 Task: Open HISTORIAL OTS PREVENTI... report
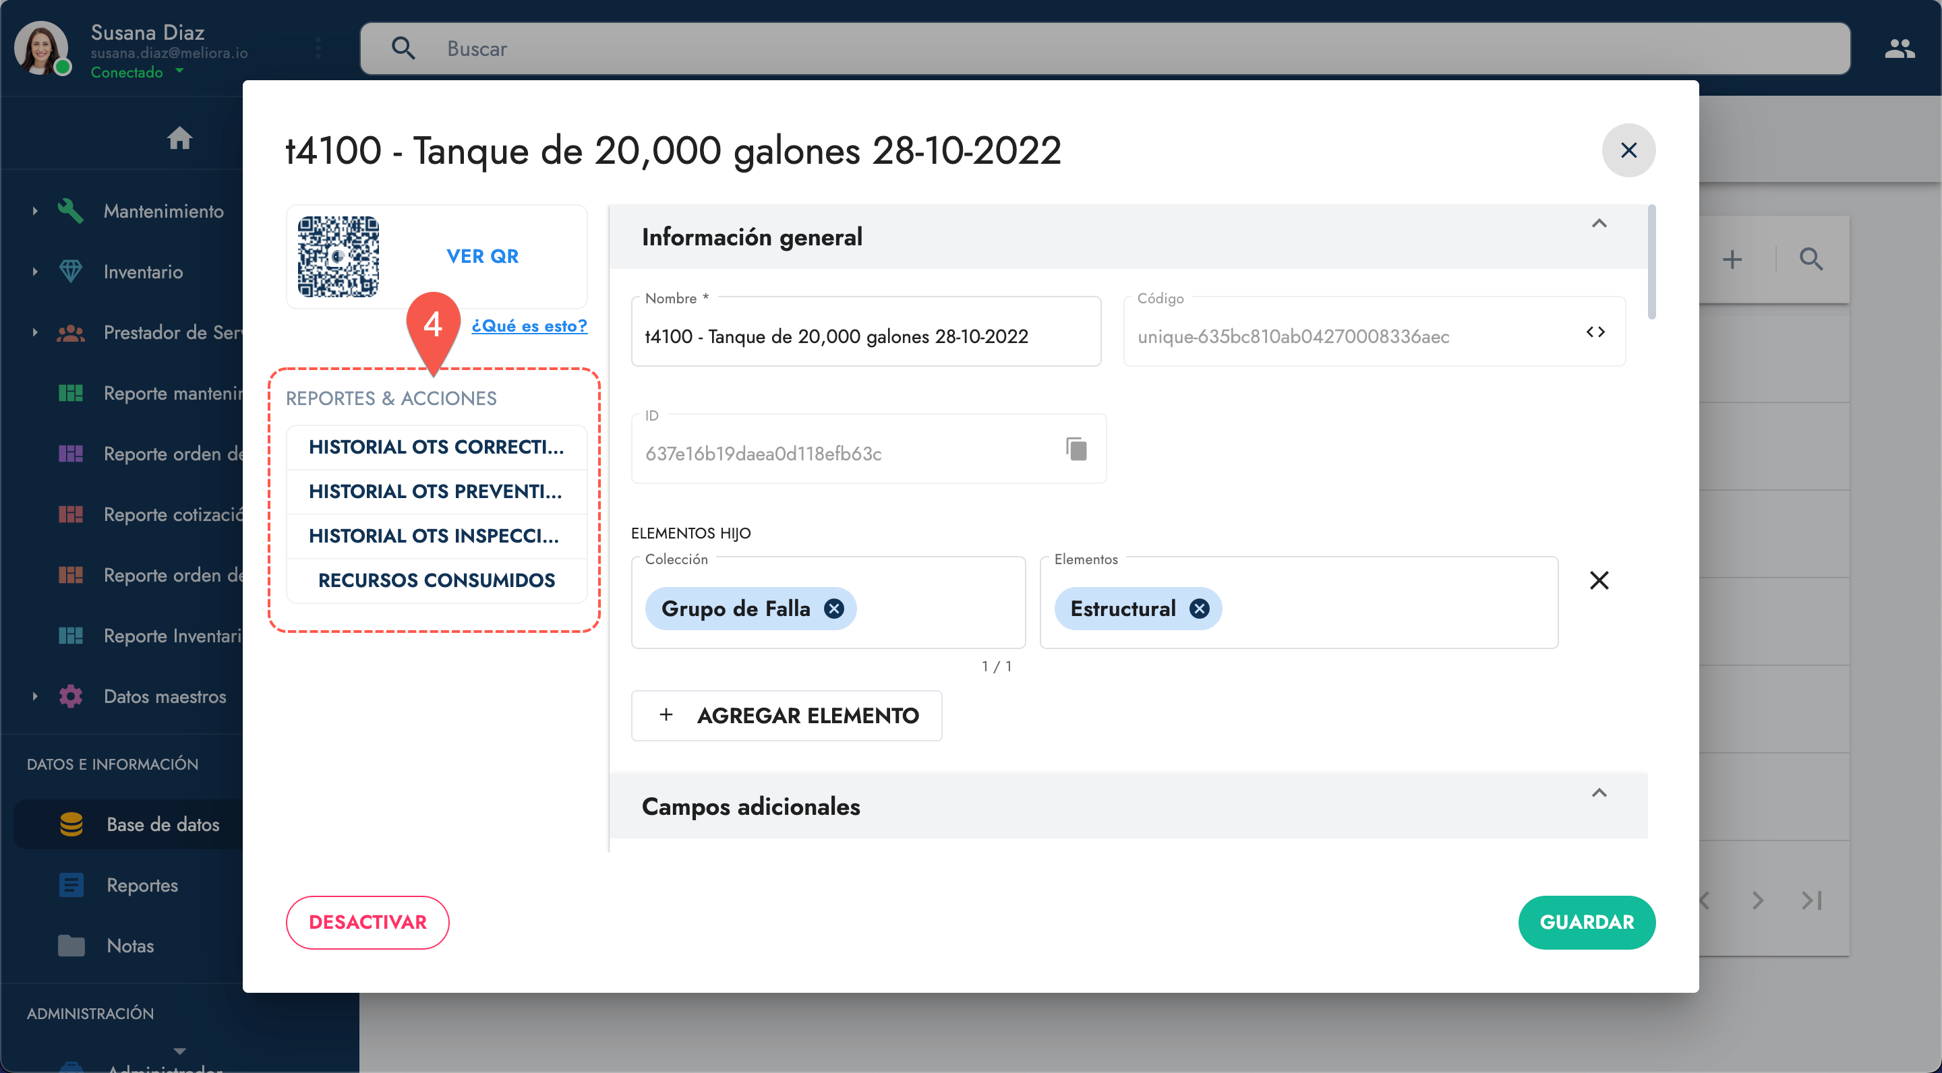(436, 491)
